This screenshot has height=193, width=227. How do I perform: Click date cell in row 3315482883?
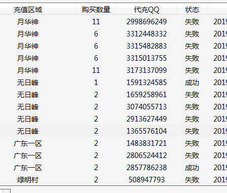click(220, 46)
